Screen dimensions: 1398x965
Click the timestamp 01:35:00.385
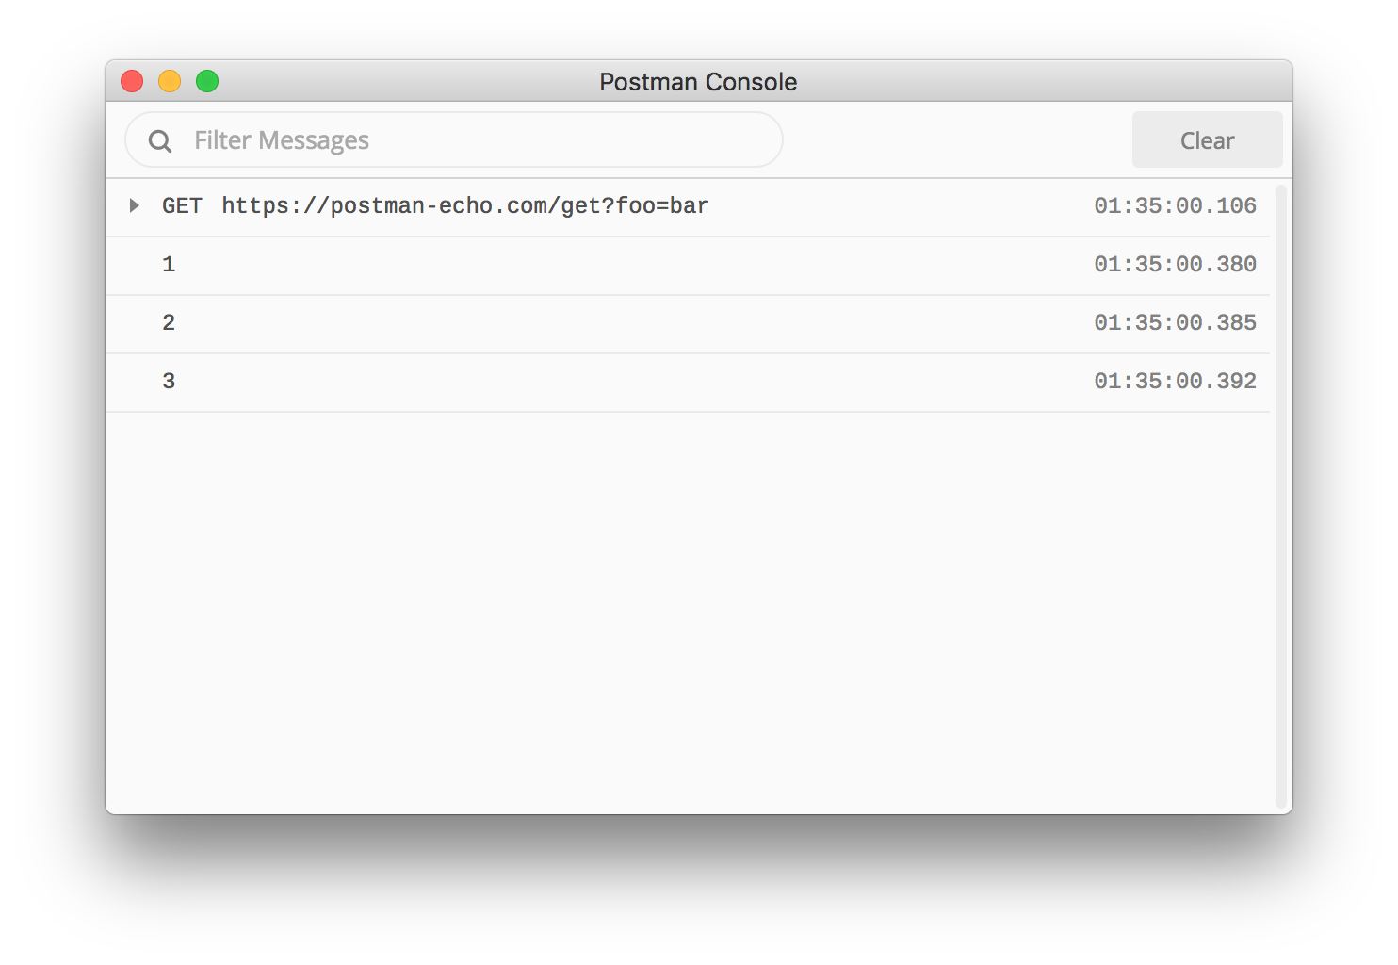1175,323
